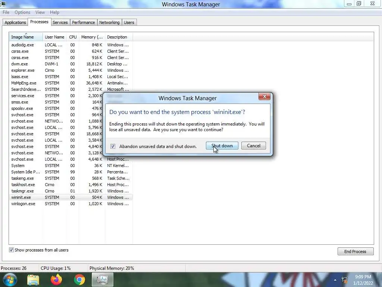Viewport: 382px width, 287px height.
Task: Click the network tray icon
Action: click(x=344, y=280)
